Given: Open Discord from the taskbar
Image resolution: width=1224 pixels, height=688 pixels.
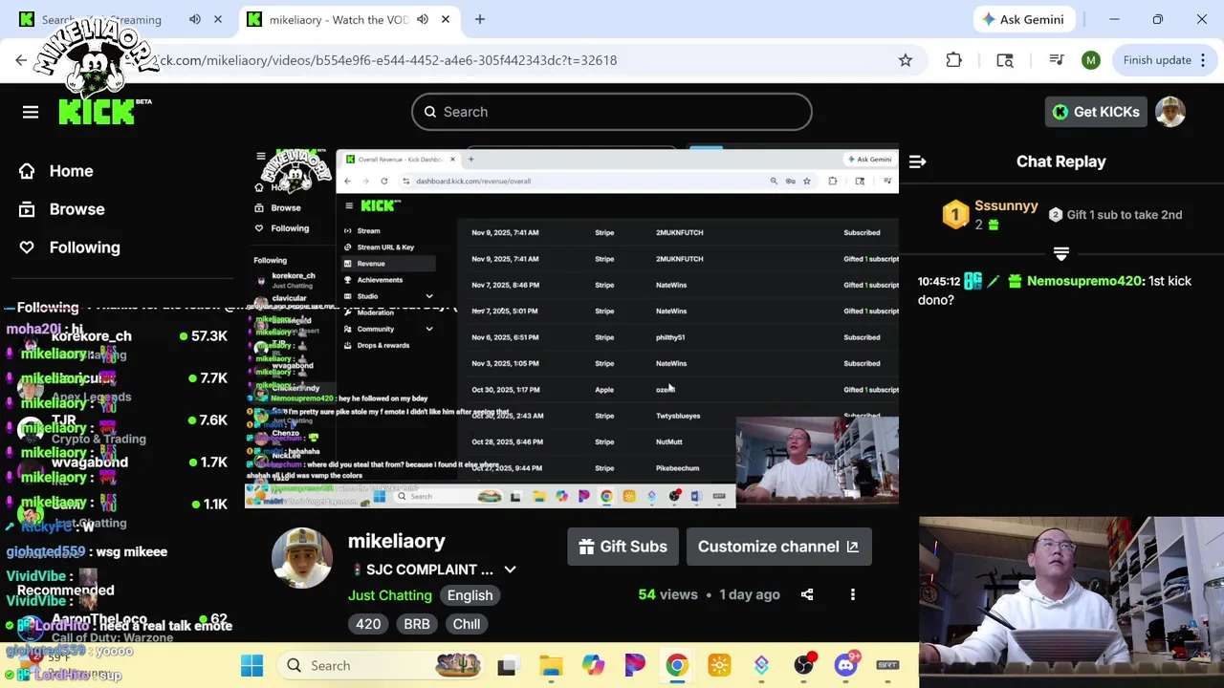Looking at the screenshot, I should 846,665.
